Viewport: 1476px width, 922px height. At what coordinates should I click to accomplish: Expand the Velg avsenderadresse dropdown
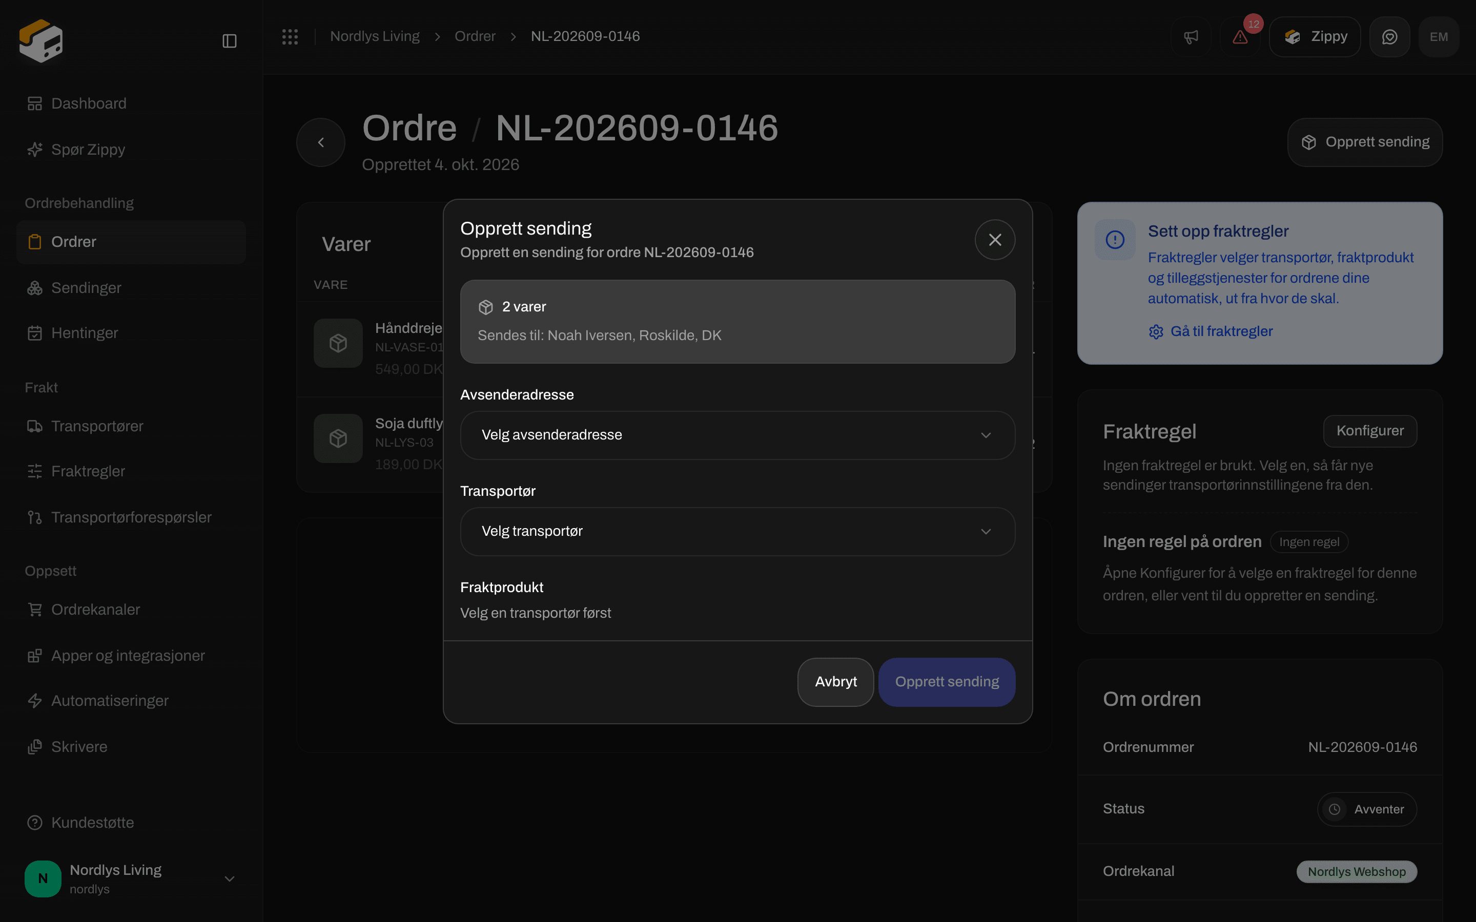[x=737, y=435]
